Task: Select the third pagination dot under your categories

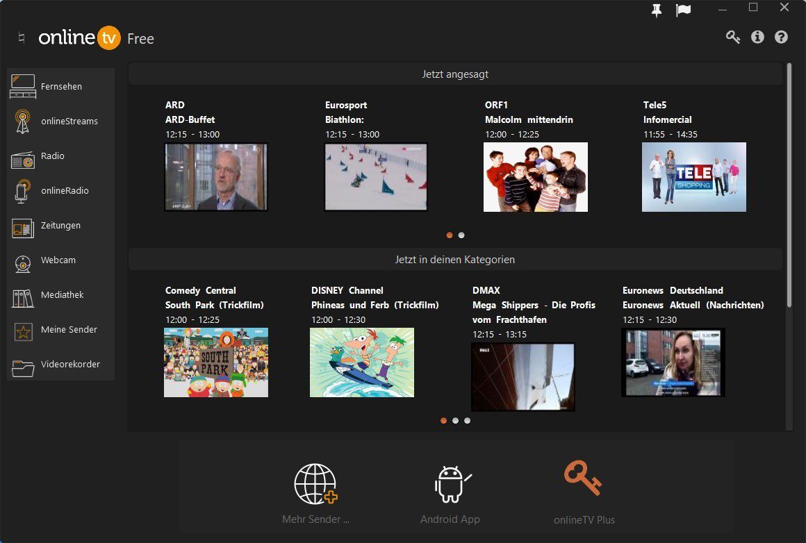Action: [467, 420]
